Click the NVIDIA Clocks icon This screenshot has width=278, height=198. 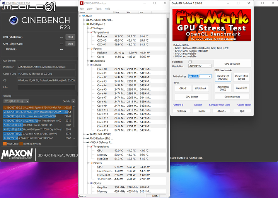coord(92,183)
